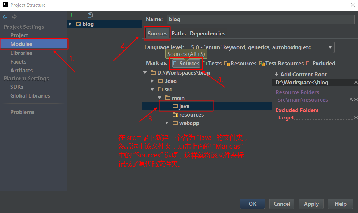Click the green plus add module icon
358x213 pixels.
coord(72,15)
